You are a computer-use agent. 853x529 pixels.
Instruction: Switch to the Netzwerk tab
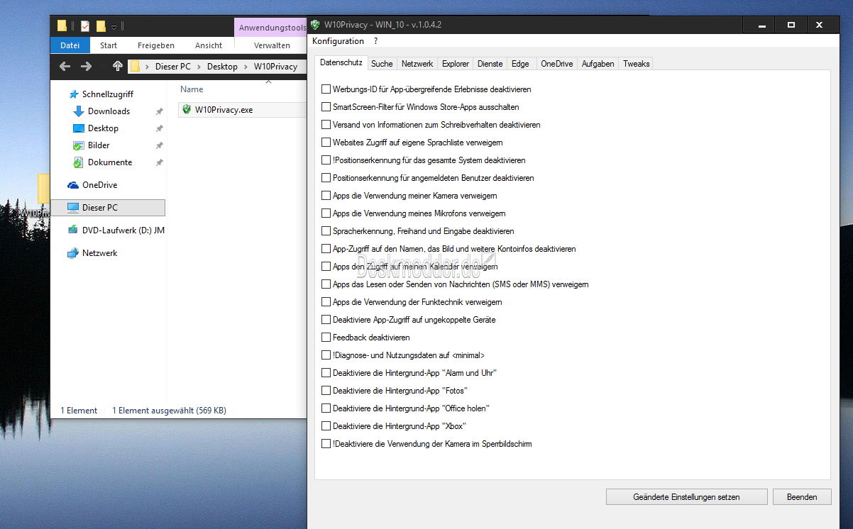click(x=417, y=64)
